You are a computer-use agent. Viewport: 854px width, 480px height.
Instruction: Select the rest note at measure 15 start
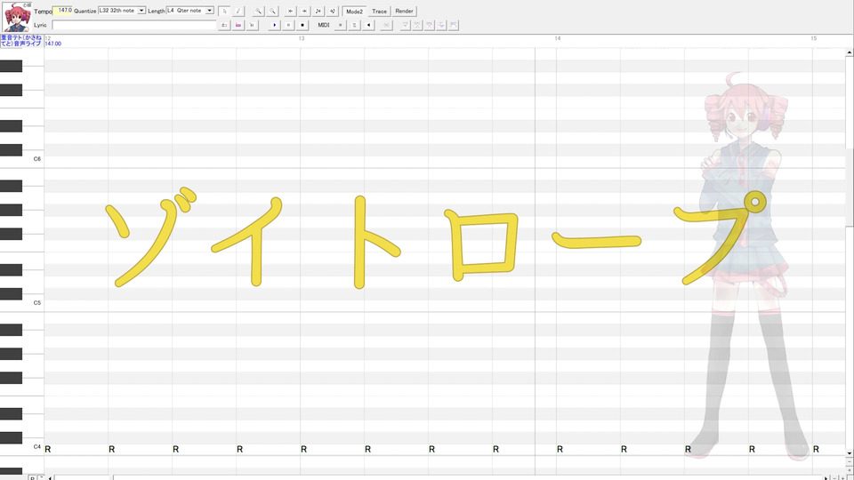816,449
